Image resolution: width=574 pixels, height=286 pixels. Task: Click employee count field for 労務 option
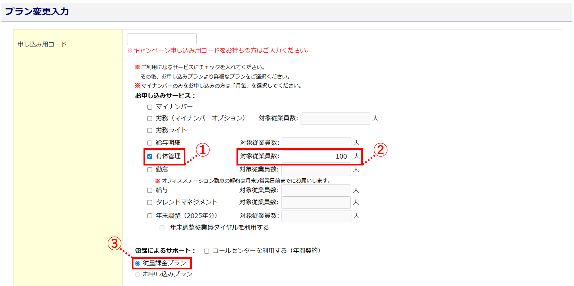[335, 119]
